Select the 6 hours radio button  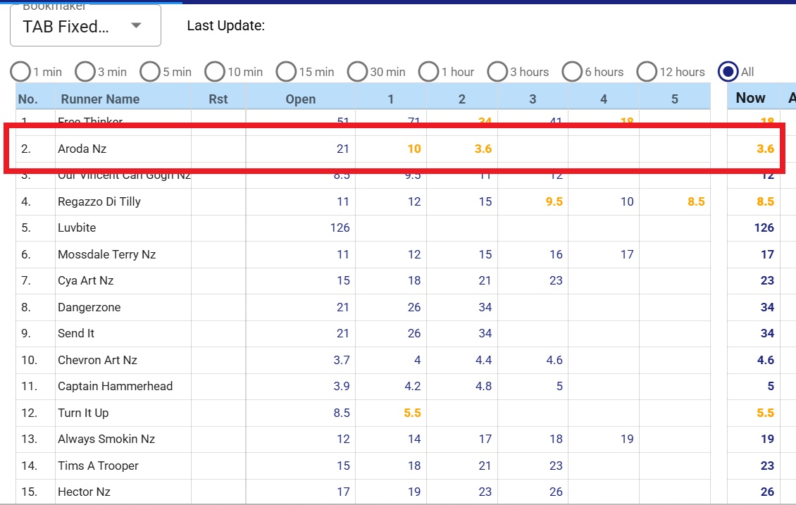(572, 72)
